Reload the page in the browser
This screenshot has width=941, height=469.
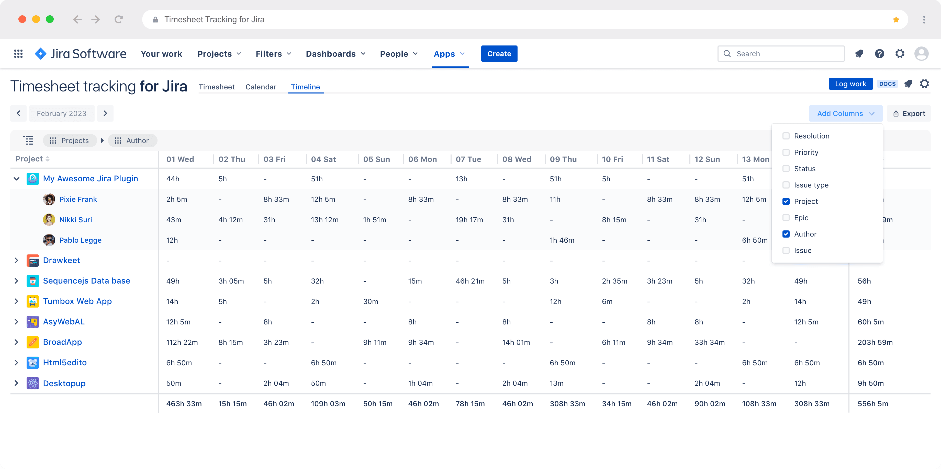[x=118, y=19]
